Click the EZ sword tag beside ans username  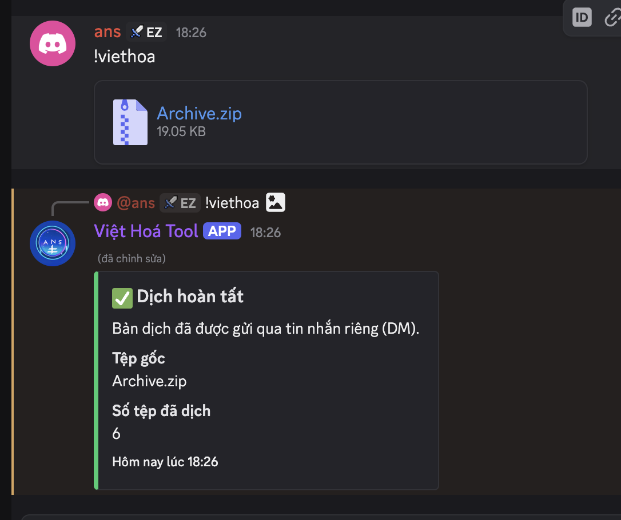[x=146, y=32]
